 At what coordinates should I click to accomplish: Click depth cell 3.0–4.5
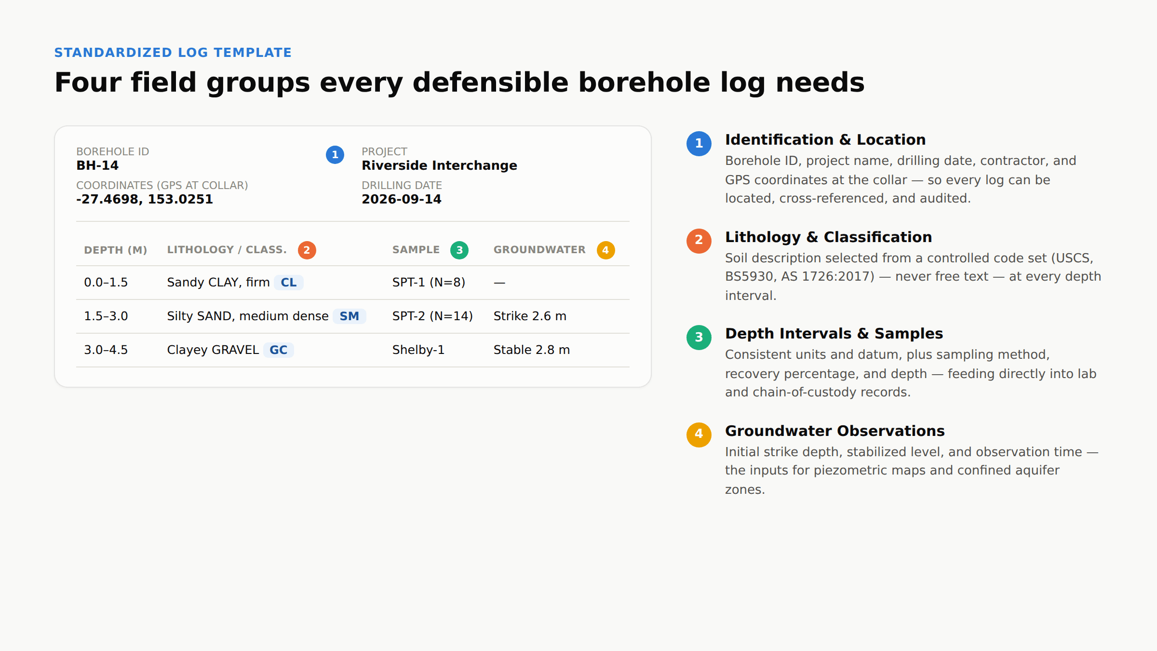pyautogui.click(x=106, y=350)
